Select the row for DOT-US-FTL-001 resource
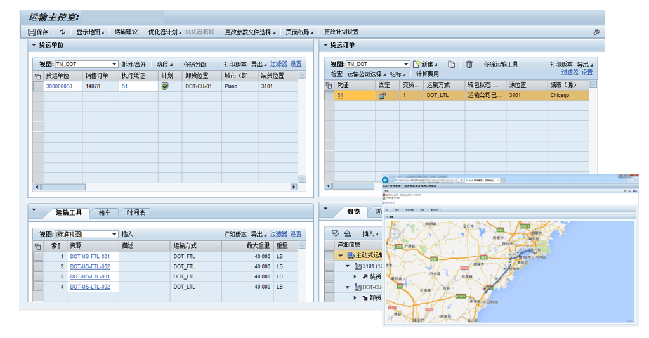This screenshot has width=649, height=338. coord(37,257)
